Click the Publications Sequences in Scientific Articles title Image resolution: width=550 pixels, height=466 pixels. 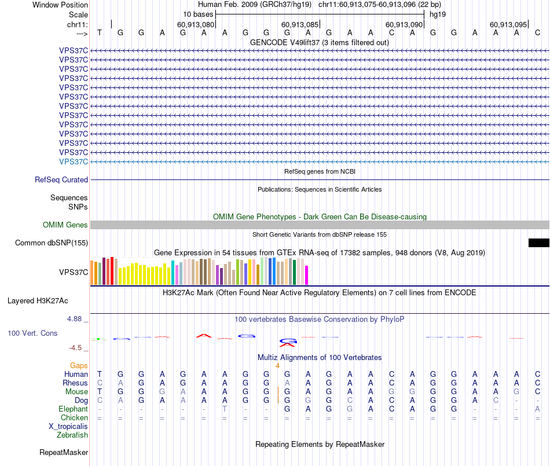[320, 189]
